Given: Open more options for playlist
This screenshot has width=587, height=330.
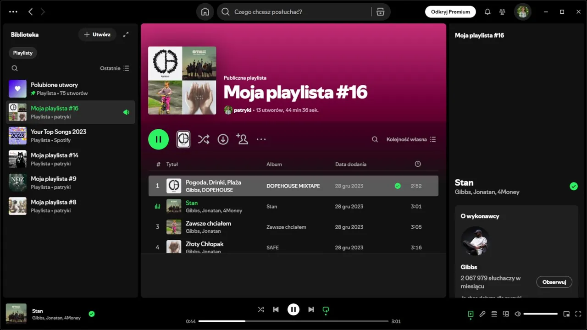Looking at the screenshot, I should tap(261, 139).
